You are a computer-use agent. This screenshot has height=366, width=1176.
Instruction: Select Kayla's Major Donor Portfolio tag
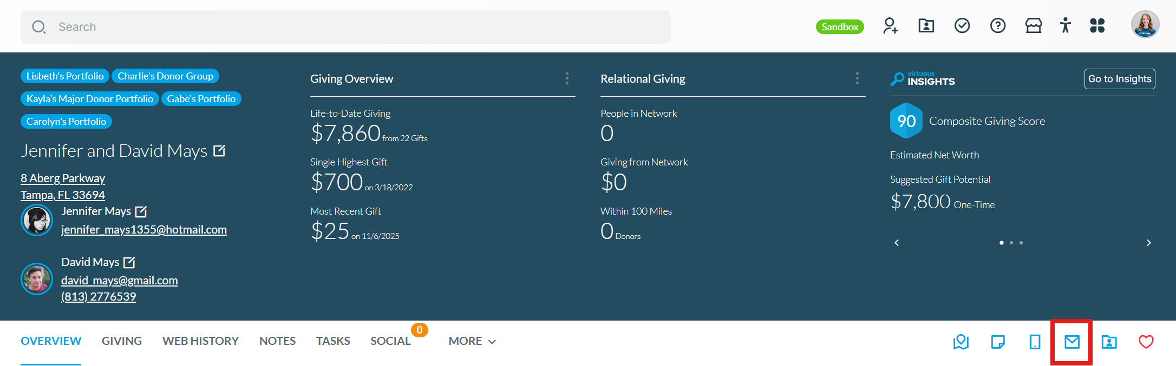tap(90, 99)
